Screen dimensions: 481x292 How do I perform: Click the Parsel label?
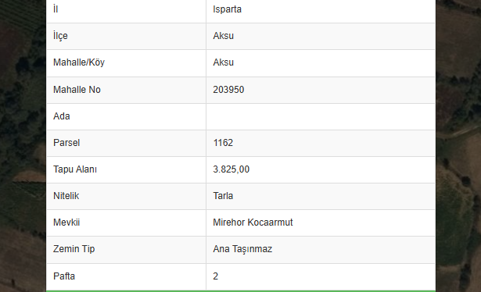coord(66,143)
